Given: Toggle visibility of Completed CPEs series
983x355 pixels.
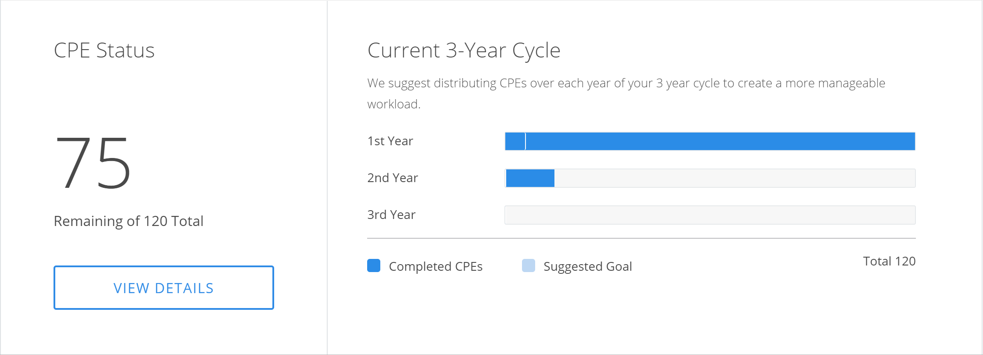Looking at the screenshot, I should click(x=374, y=265).
